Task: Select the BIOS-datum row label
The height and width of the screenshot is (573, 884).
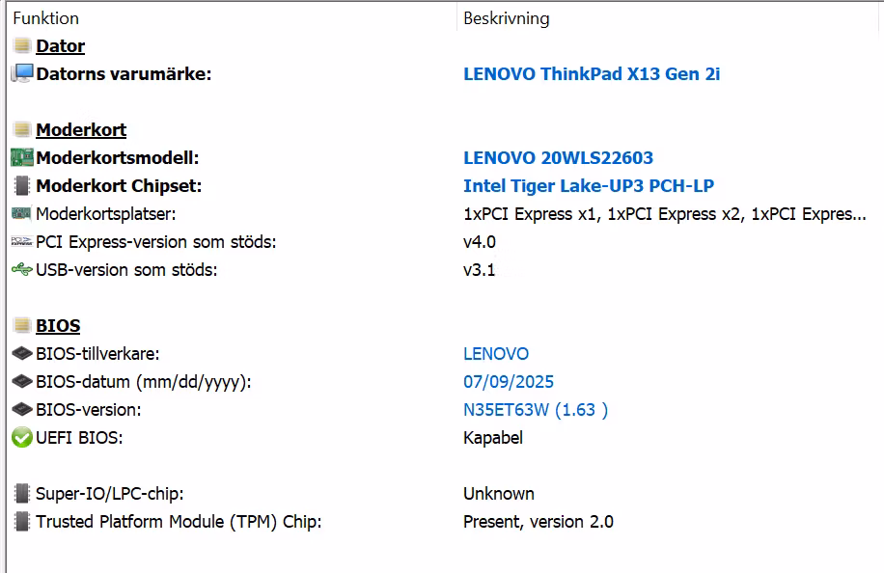Action: tap(143, 381)
